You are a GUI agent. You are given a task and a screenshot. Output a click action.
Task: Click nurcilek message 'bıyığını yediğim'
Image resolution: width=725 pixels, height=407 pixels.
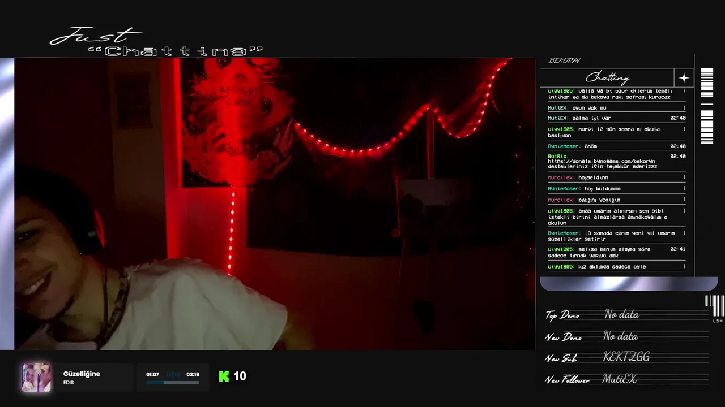[599, 200]
